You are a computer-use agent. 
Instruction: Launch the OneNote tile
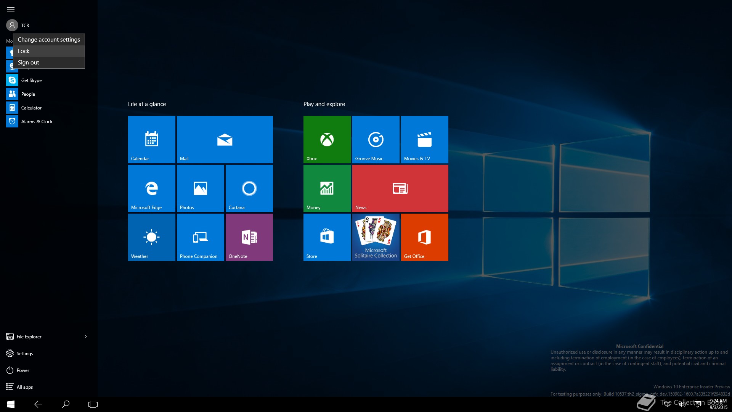coord(249,237)
